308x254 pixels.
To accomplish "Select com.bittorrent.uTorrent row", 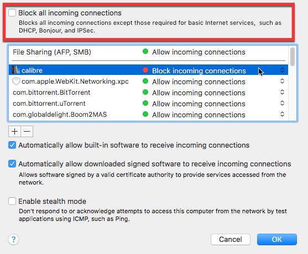I will [x=148, y=103].
